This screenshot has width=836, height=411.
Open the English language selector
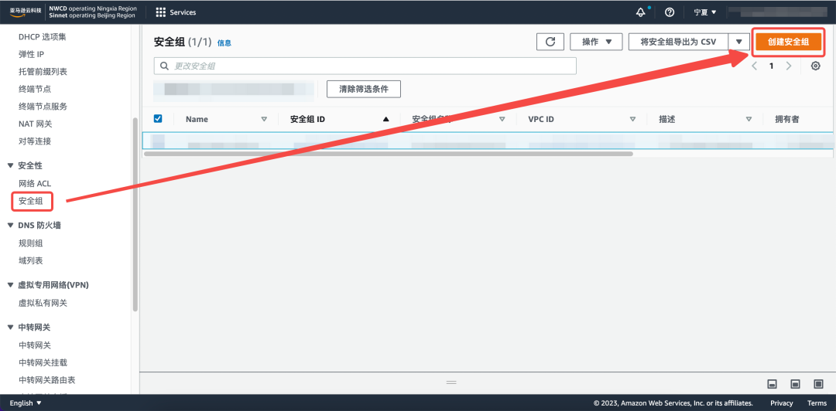25,403
